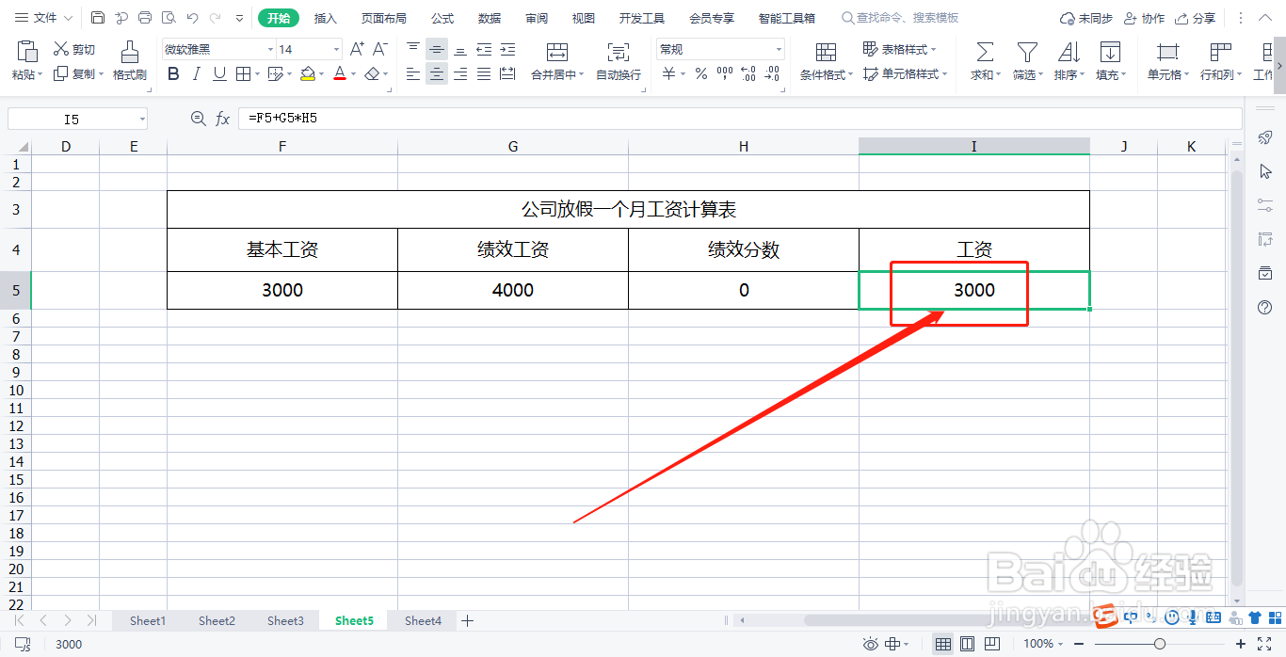
Task: Apply the percentage number format icon
Action: point(700,74)
